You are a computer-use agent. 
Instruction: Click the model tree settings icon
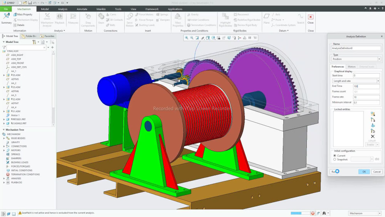(x=34, y=42)
